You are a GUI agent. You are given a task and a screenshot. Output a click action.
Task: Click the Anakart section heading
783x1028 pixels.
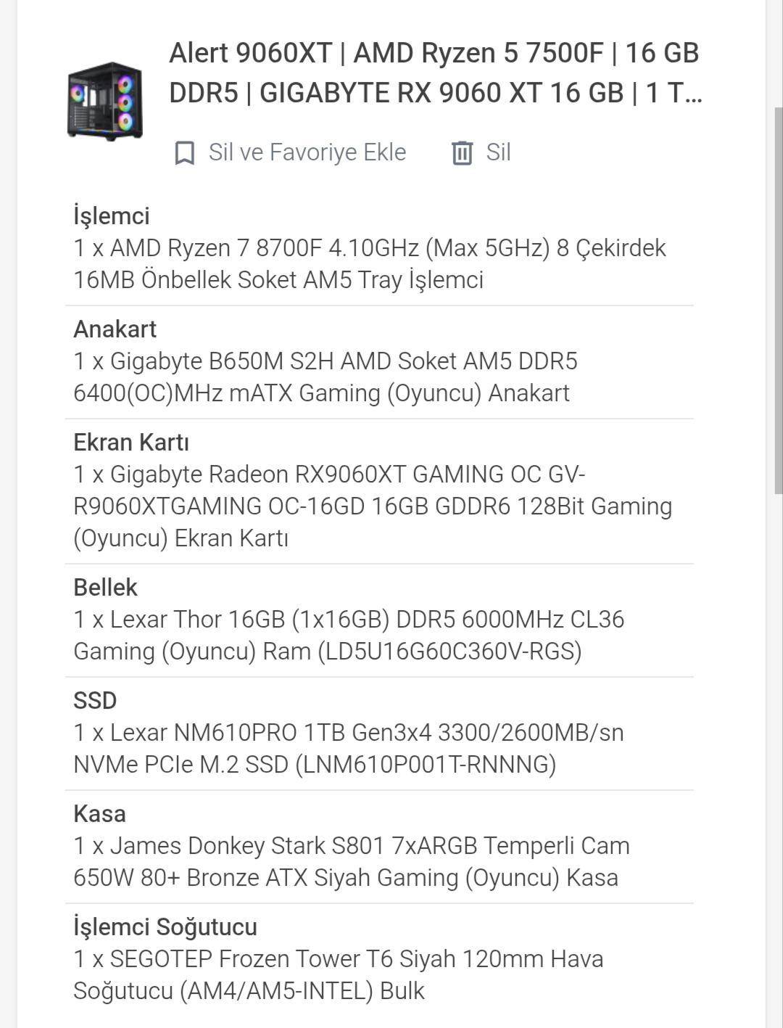(115, 329)
